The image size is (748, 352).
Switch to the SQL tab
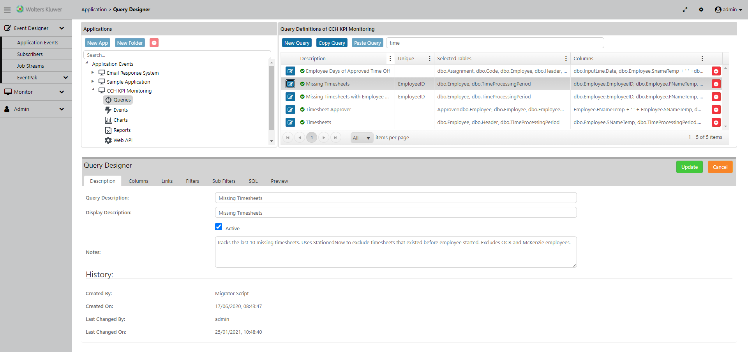coord(253,181)
